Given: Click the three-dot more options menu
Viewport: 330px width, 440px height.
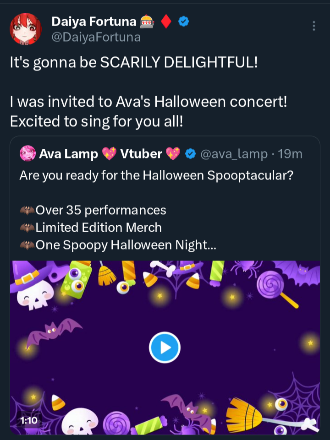Looking at the screenshot, I should [313, 26].
